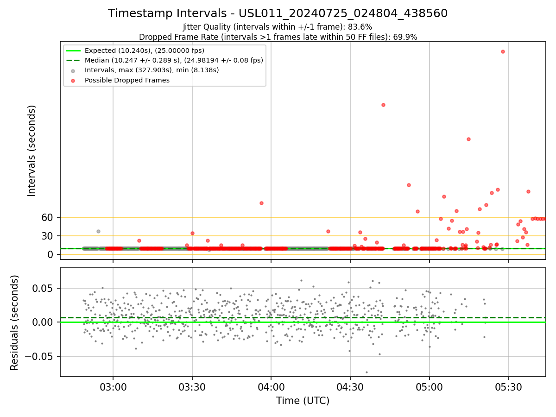
Task: Click the 'Time (UTC)' x-axis label
Action: pos(303,401)
